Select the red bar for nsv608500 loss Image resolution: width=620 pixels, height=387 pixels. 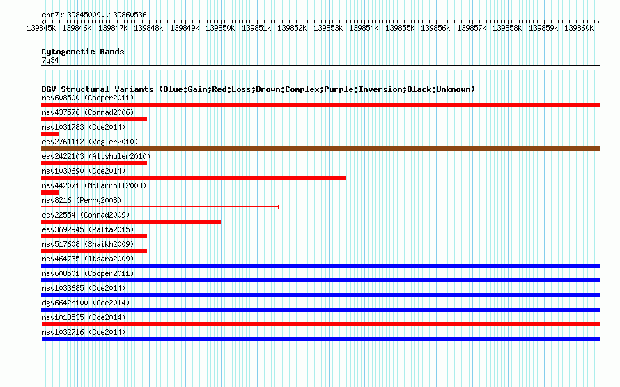click(x=320, y=105)
